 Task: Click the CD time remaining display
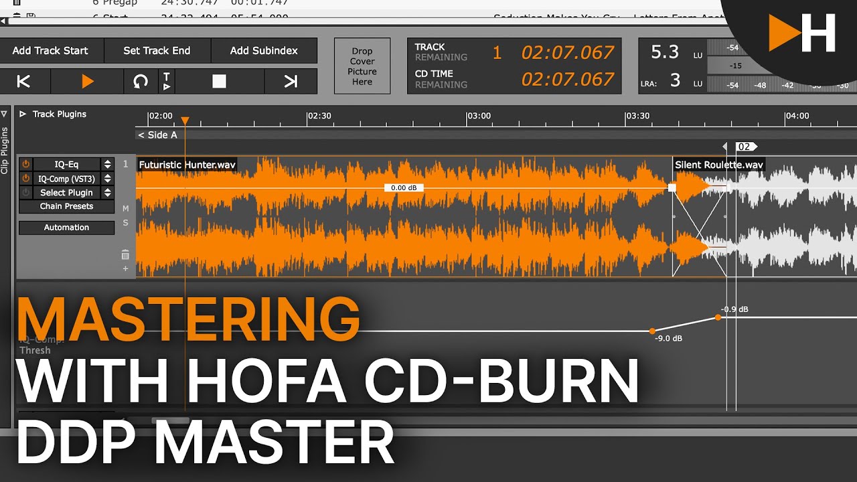(x=568, y=79)
